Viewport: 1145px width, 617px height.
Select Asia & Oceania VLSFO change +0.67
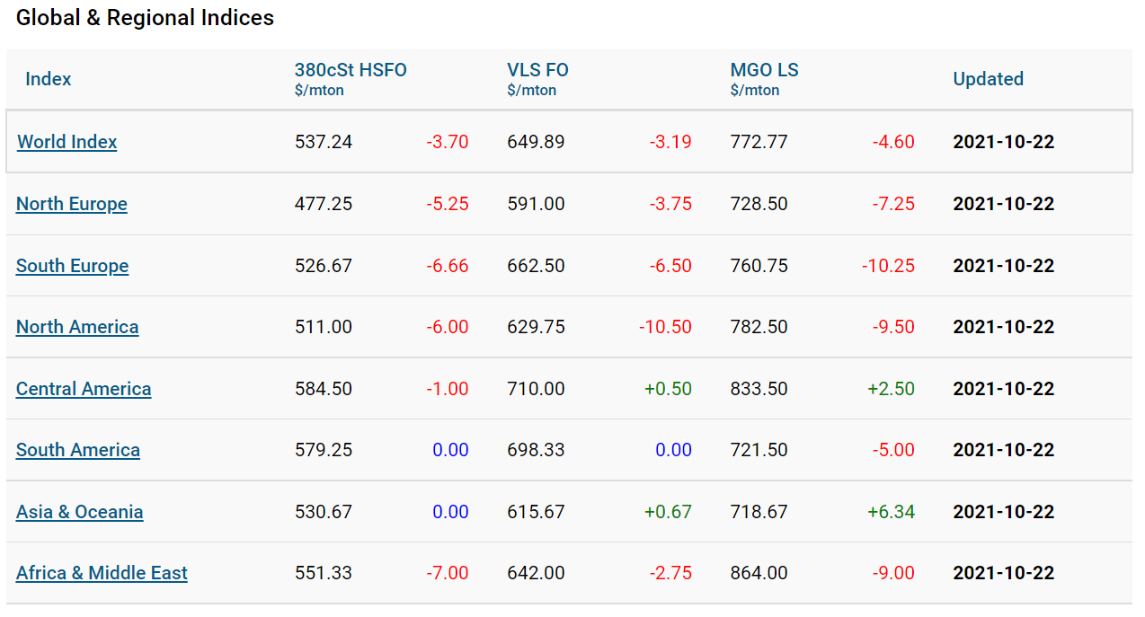pos(668,512)
